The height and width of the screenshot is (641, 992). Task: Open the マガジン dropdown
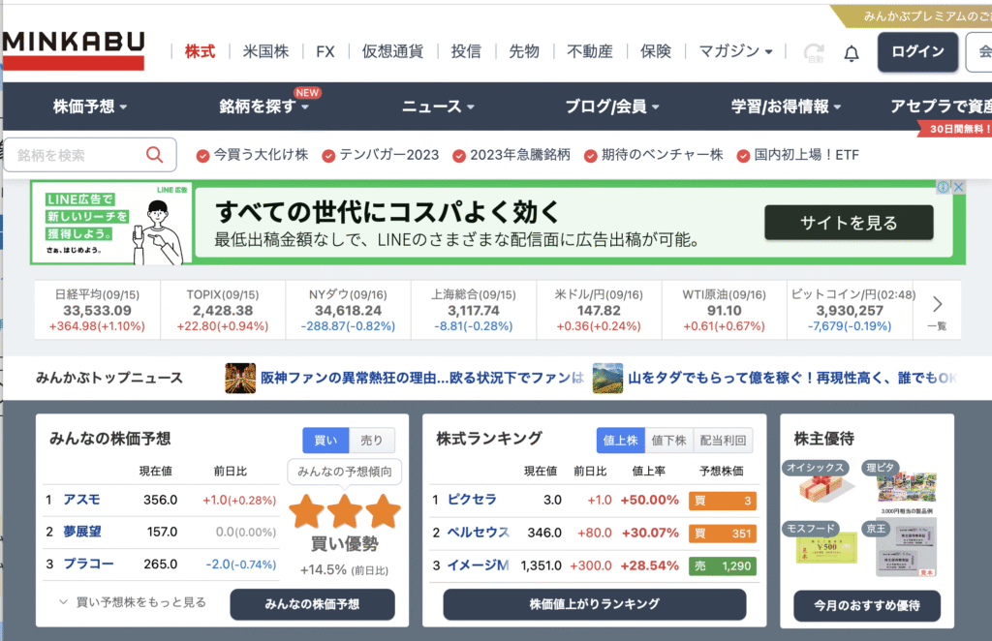coord(735,51)
